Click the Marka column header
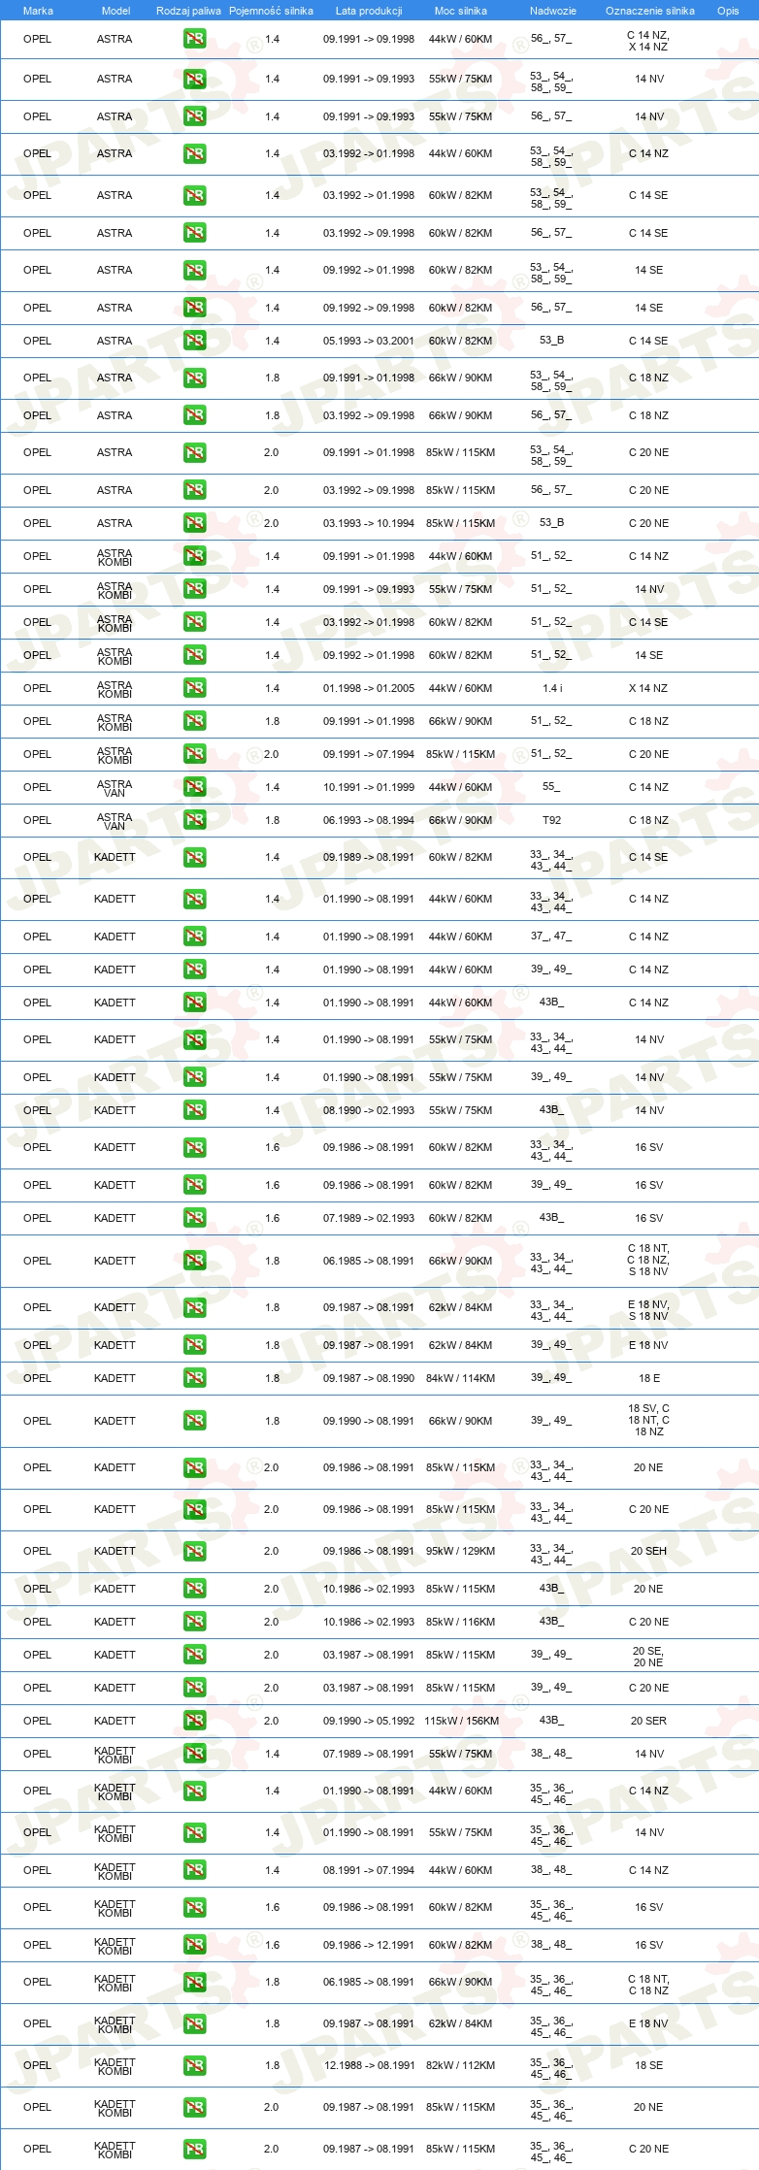 point(38,11)
